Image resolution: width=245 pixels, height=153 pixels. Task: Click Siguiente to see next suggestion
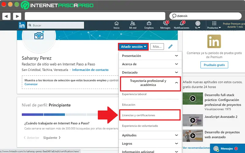click(x=52, y=138)
